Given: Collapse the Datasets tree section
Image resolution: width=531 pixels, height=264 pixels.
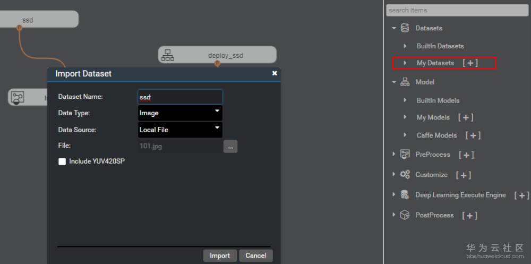Looking at the screenshot, I should (394, 28).
